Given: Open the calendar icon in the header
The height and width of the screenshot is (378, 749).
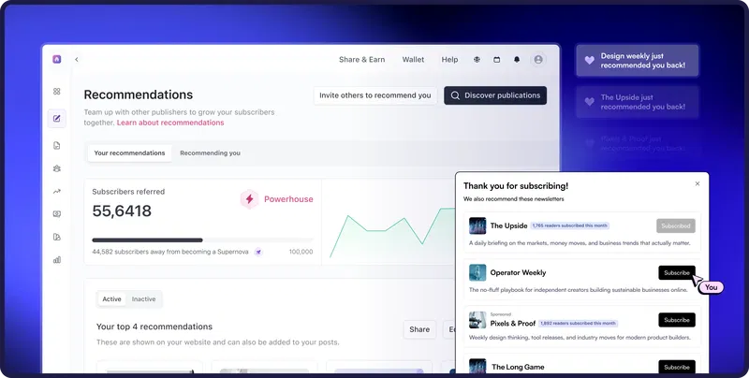Looking at the screenshot, I should [x=497, y=60].
